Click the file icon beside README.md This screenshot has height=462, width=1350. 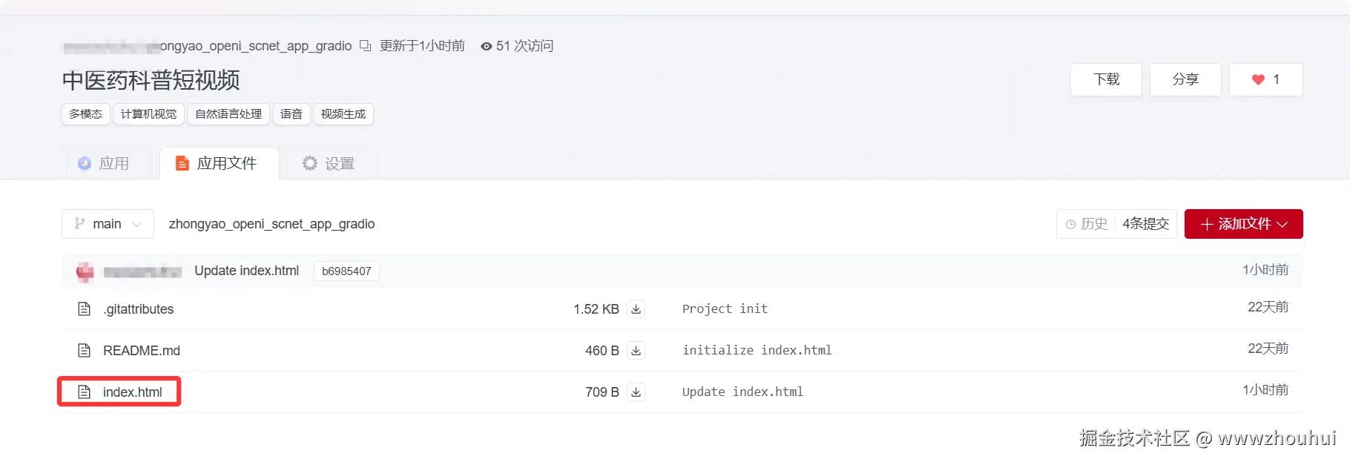[85, 351]
